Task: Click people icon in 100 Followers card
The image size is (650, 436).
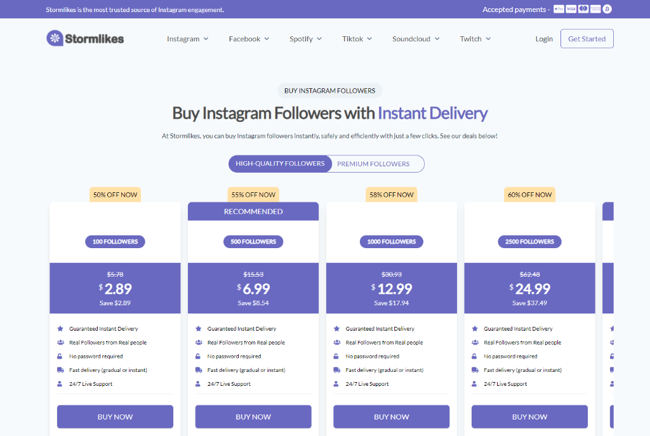Action: [60, 342]
